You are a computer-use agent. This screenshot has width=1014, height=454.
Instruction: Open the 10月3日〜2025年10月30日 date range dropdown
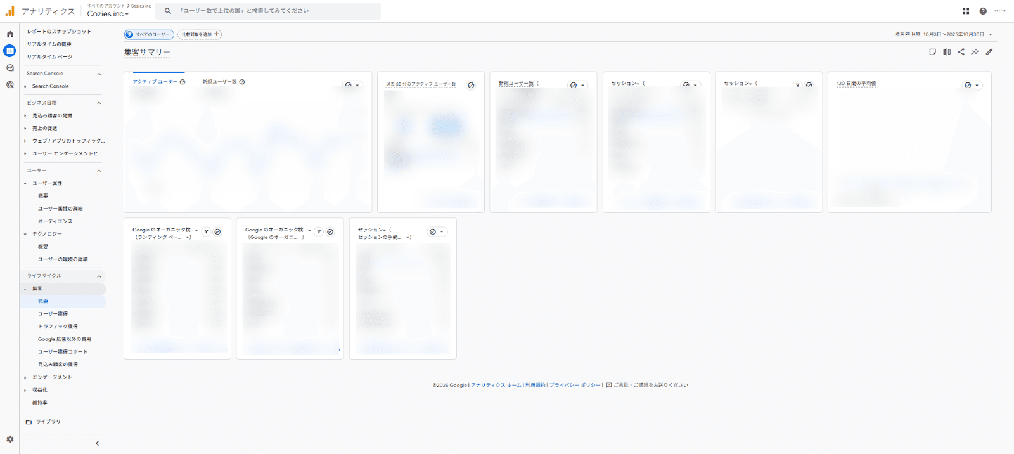coord(958,34)
